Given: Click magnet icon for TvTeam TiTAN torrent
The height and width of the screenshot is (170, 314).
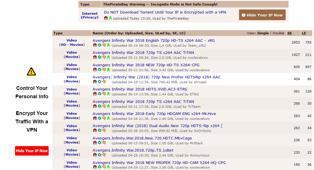Looking at the screenshot, I should click(x=95, y=106).
